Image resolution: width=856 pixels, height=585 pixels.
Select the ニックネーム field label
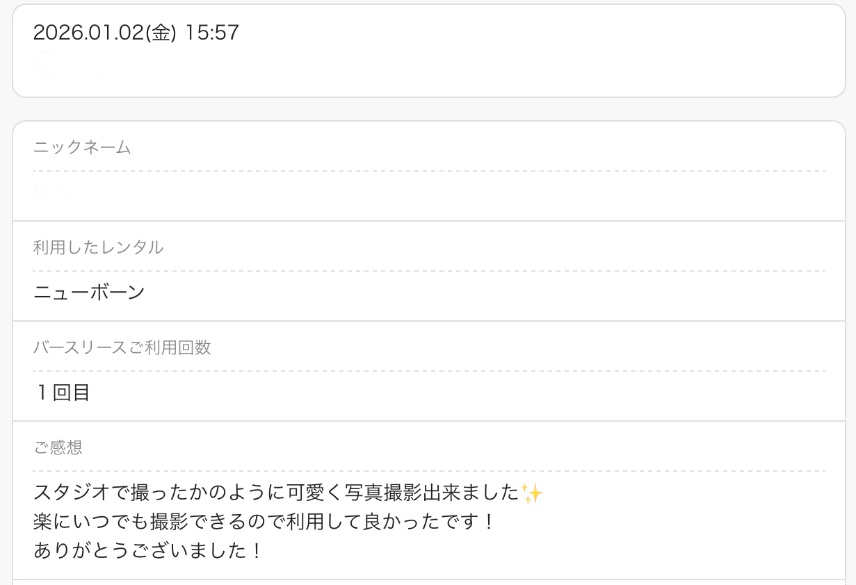(x=82, y=147)
